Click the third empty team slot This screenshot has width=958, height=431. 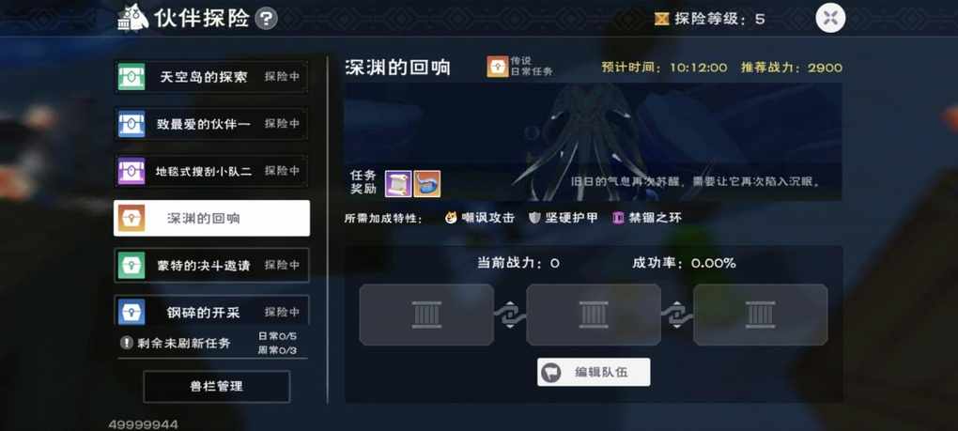(761, 315)
